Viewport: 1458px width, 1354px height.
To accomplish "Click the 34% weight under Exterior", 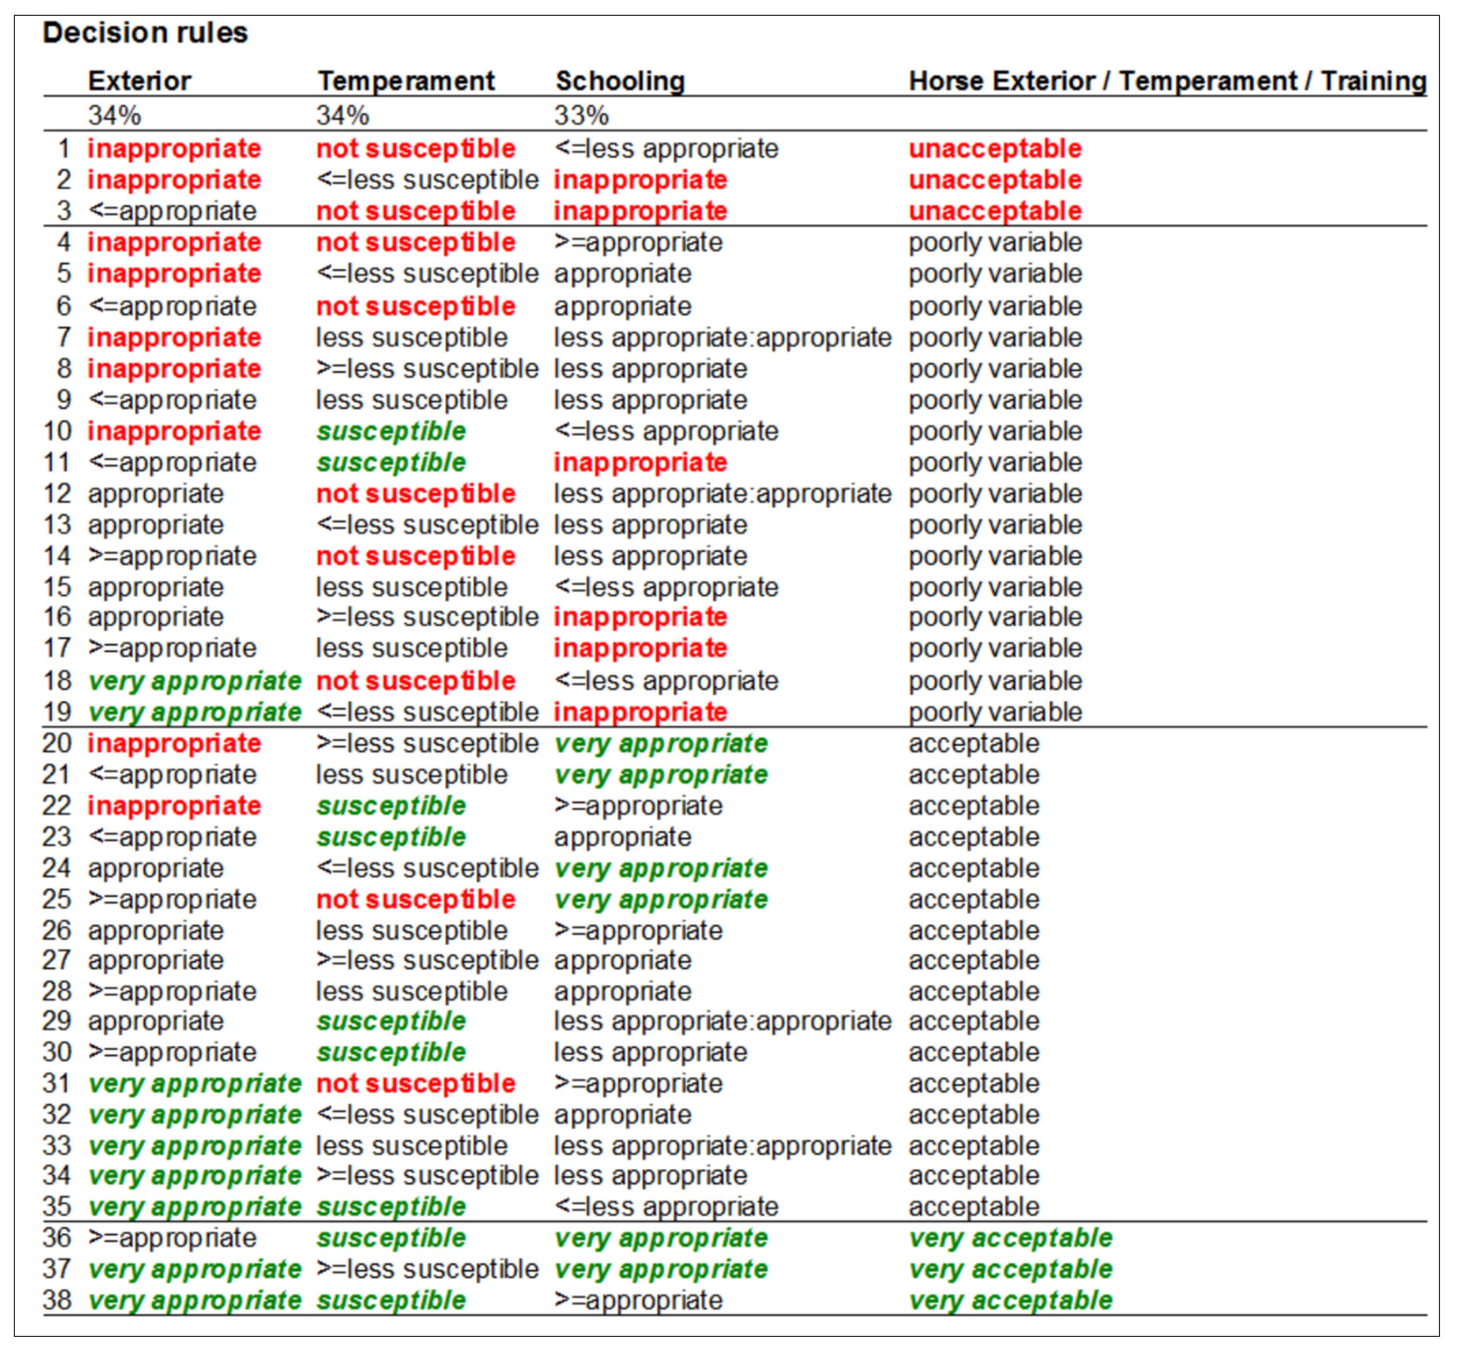I will click(x=114, y=115).
